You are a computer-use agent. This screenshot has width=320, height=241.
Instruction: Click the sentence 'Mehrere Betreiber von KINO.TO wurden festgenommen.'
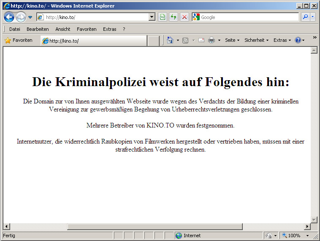160,125
